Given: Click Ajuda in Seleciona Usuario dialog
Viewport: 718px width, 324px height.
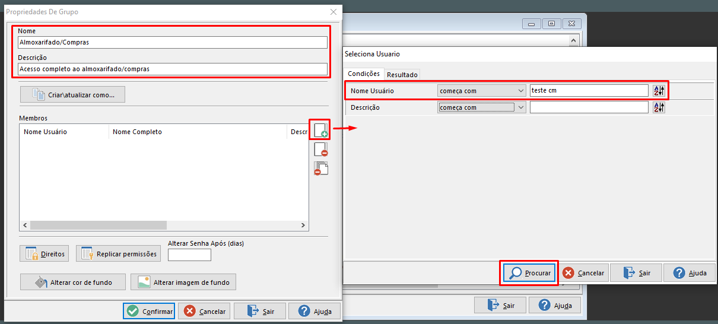Looking at the screenshot, I should (x=690, y=273).
